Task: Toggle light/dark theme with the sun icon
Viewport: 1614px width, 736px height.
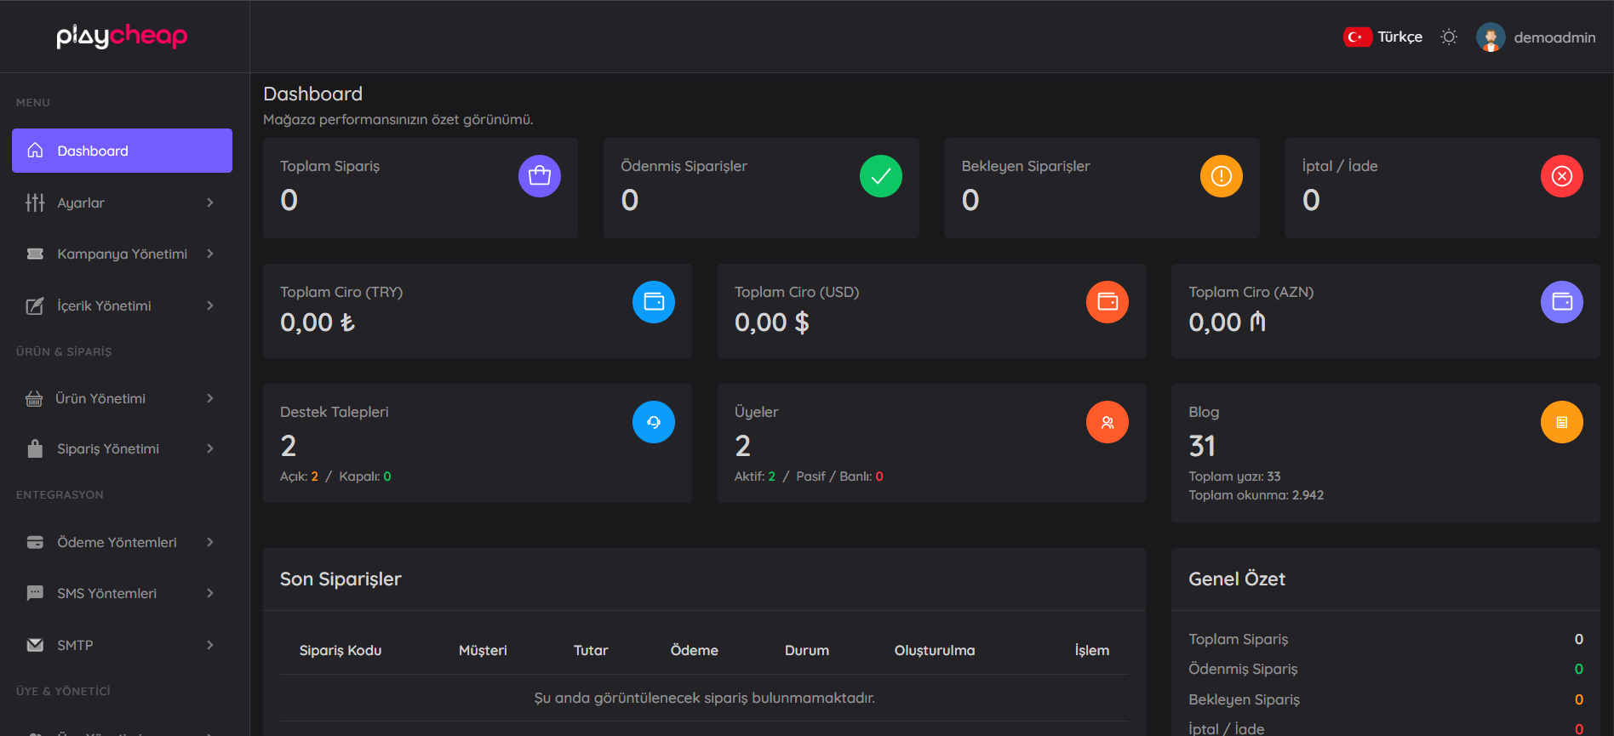Action: 1449,37
